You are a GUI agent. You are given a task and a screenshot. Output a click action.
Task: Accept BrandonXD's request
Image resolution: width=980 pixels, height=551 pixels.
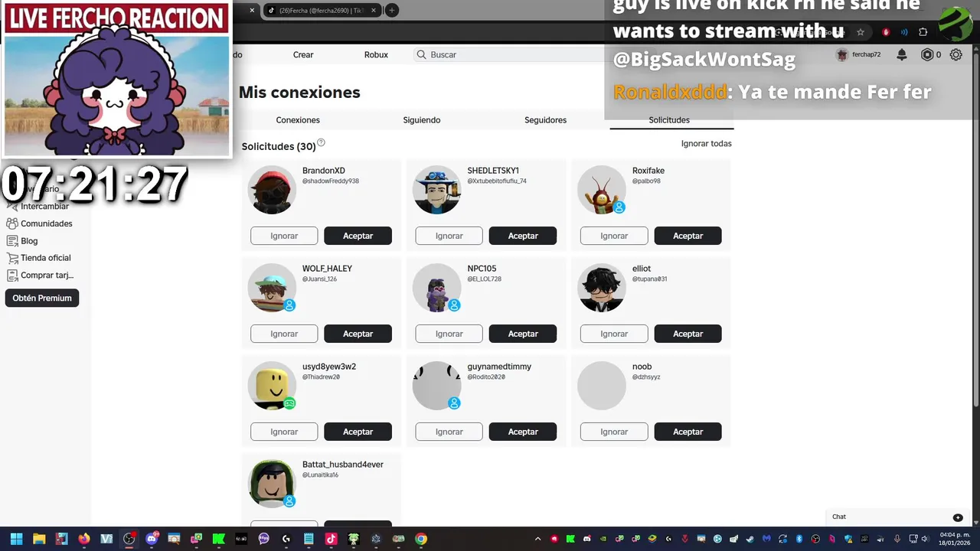pos(358,236)
